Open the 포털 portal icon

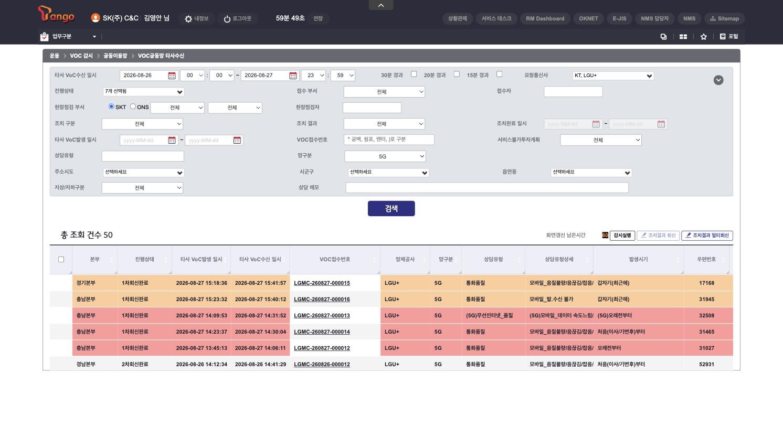(x=728, y=37)
